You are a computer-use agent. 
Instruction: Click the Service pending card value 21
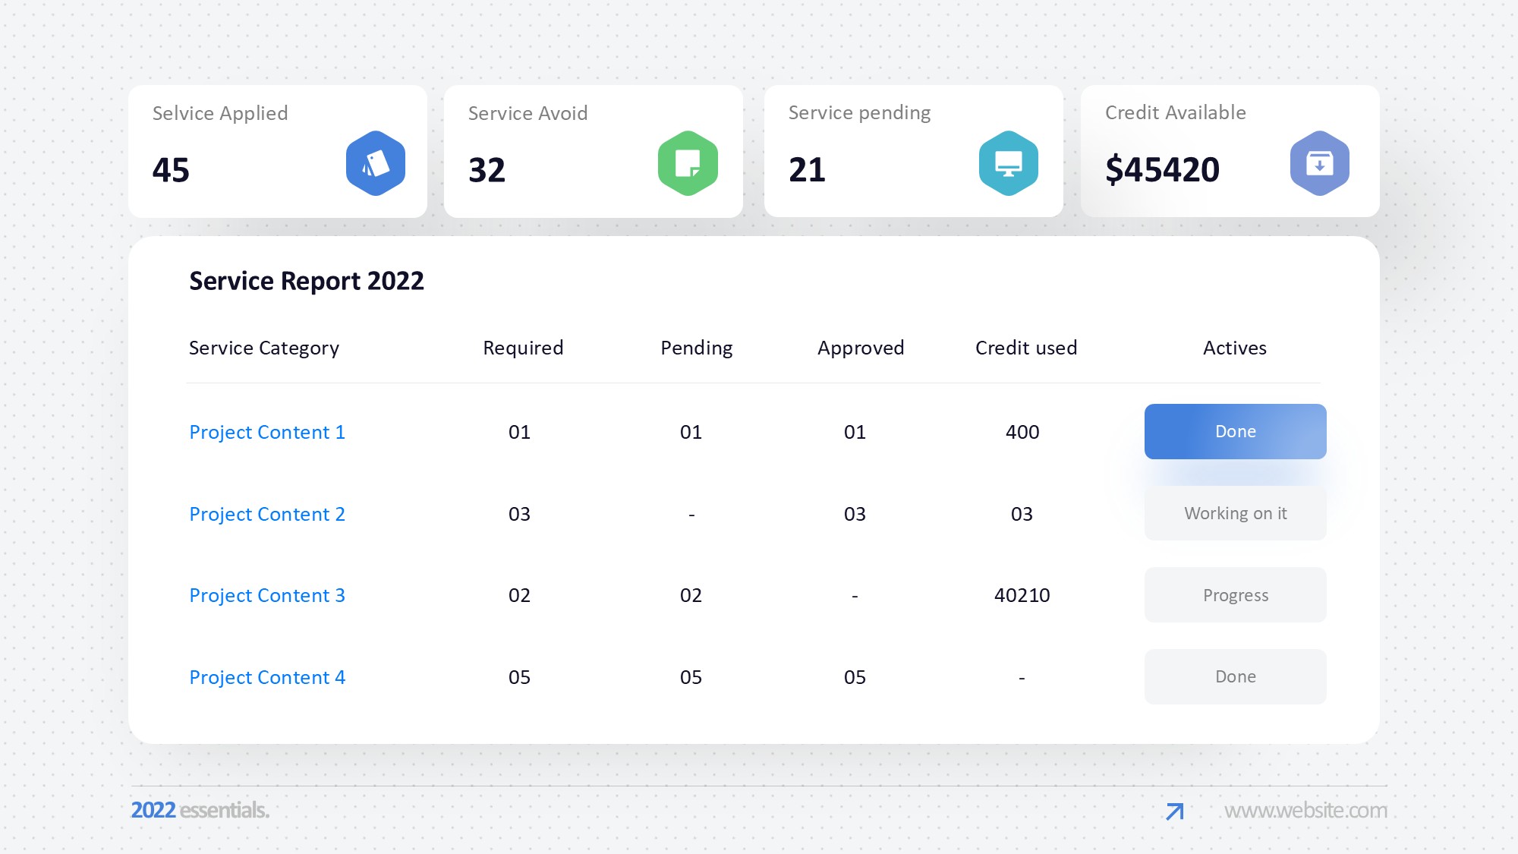click(x=807, y=169)
